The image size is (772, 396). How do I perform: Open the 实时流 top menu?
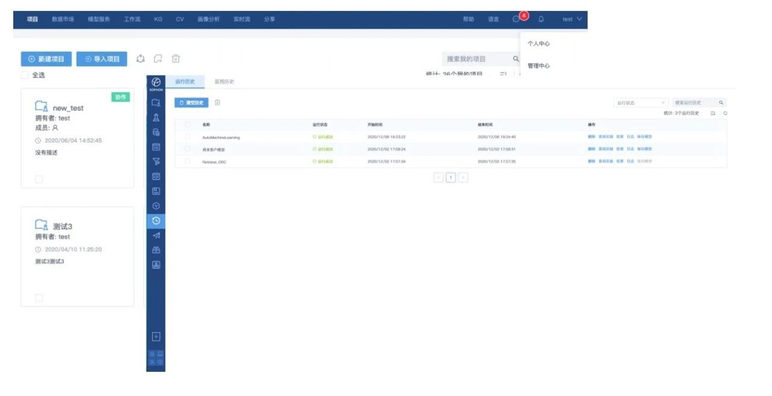pyautogui.click(x=242, y=19)
